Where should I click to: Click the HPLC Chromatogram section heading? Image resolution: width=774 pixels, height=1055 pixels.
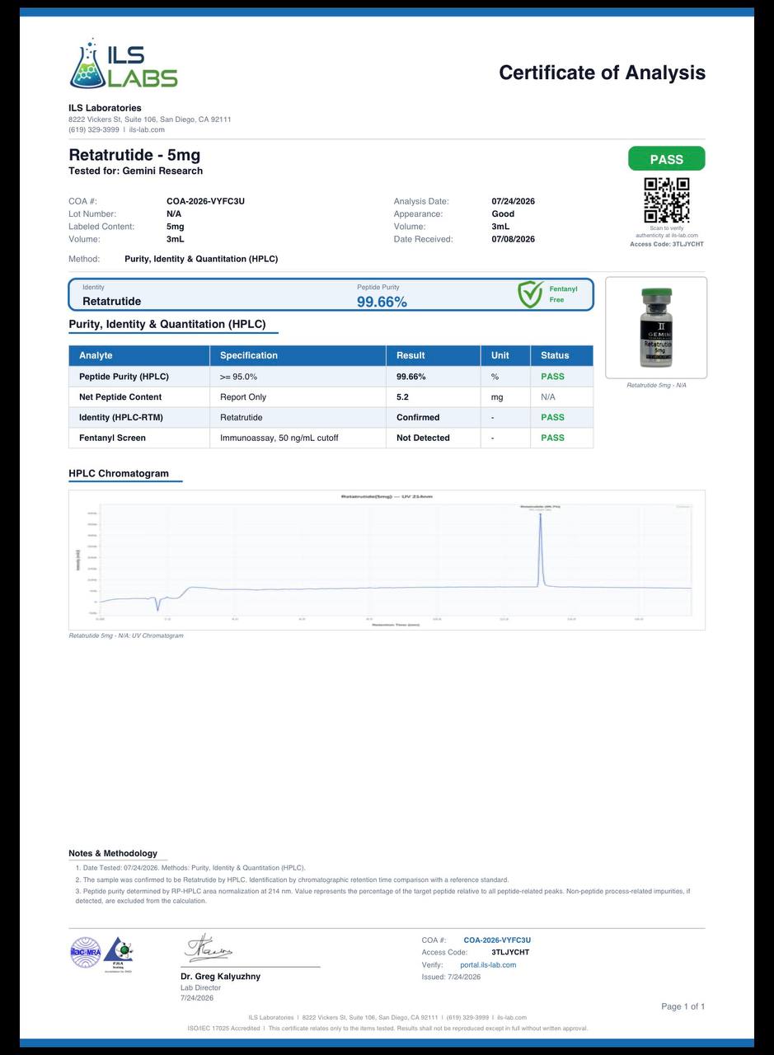[x=119, y=474]
